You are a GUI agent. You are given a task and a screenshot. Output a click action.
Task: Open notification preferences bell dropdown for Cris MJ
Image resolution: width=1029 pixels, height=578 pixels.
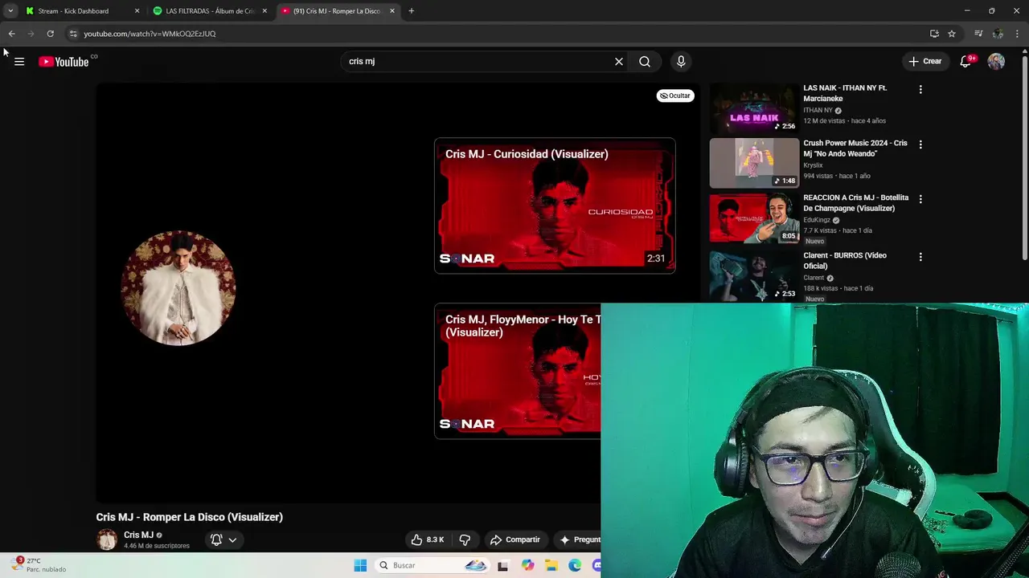pyautogui.click(x=223, y=539)
